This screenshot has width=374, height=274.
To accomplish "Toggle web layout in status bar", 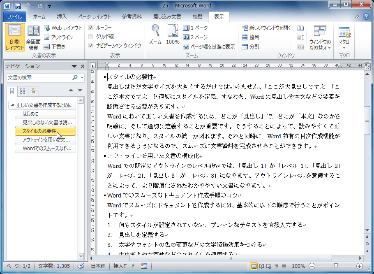I will click(x=269, y=266).
